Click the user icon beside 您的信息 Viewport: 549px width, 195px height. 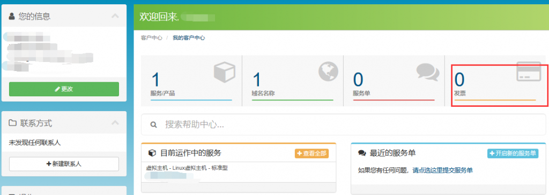[12, 16]
